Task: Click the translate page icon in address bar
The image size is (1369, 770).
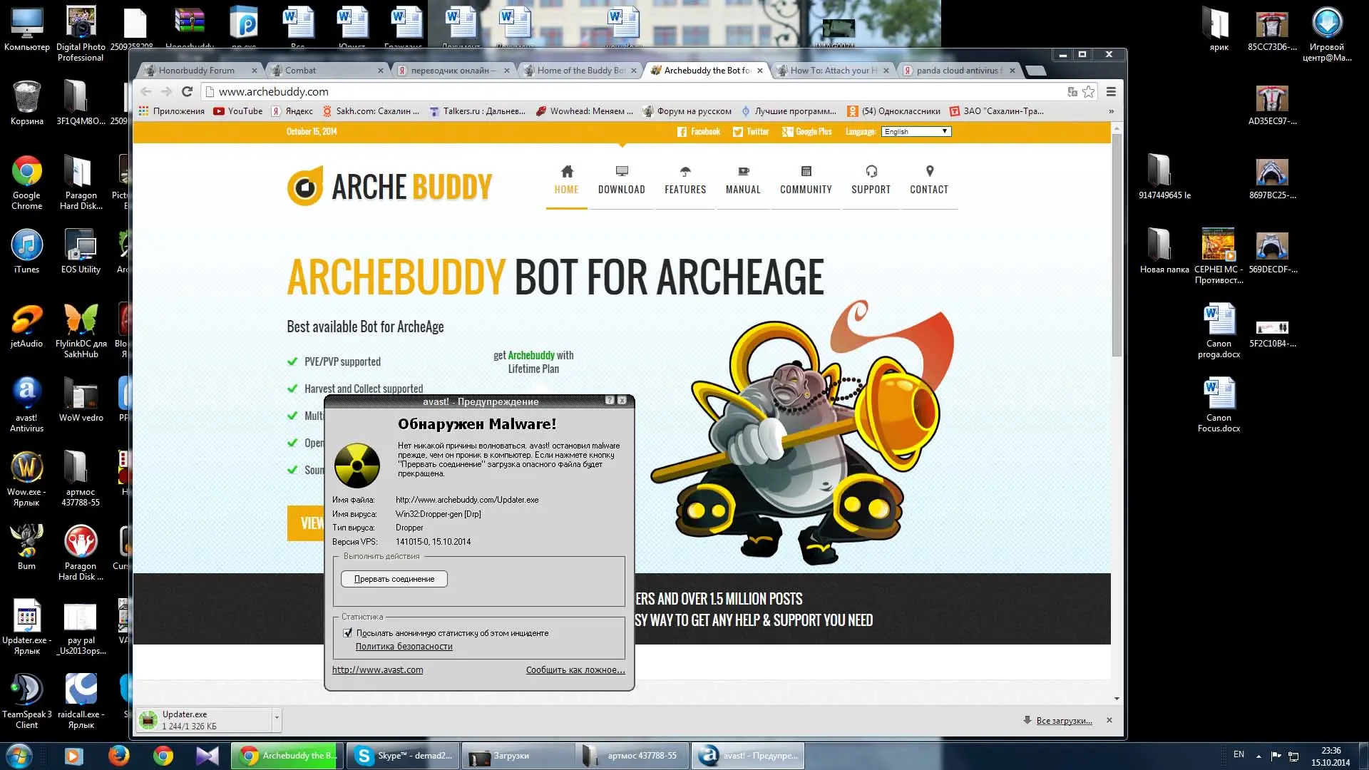Action: tap(1072, 91)
